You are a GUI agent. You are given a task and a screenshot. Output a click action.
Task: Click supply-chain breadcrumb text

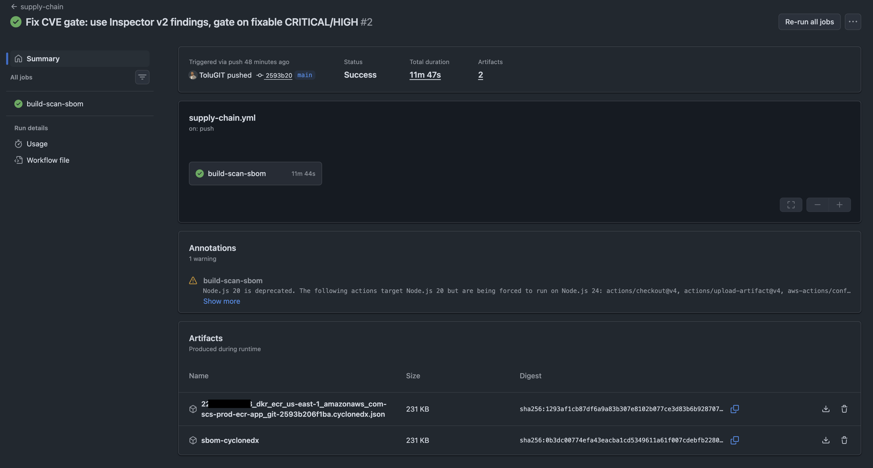pos(42,6)
